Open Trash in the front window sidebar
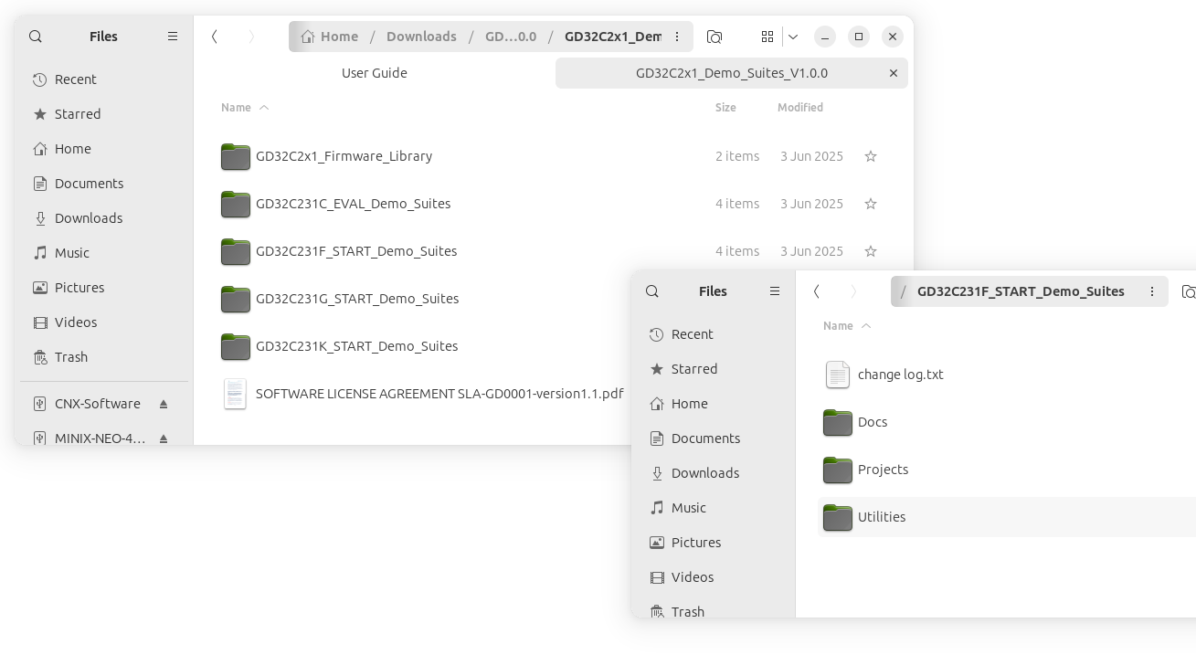The image size is (1196, 655). (713, 609)
